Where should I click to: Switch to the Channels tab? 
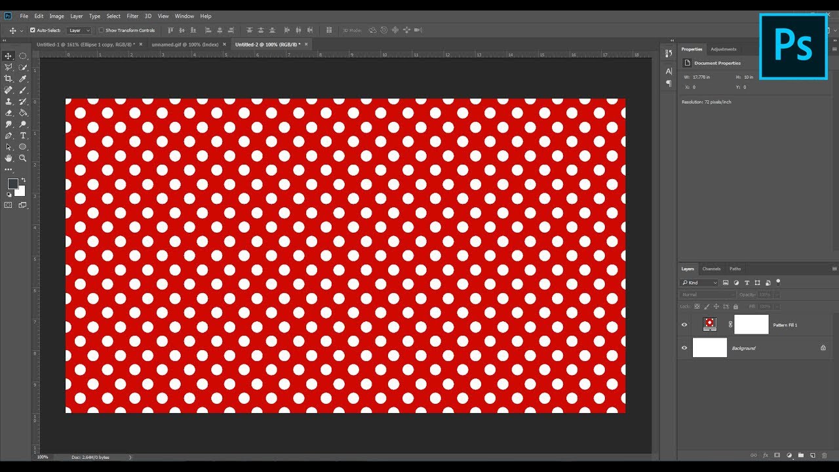pos(711,269)
